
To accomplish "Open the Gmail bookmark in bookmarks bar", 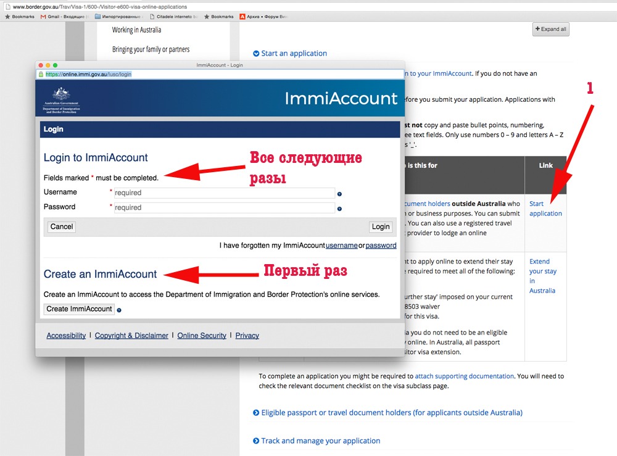I will 65,17.
